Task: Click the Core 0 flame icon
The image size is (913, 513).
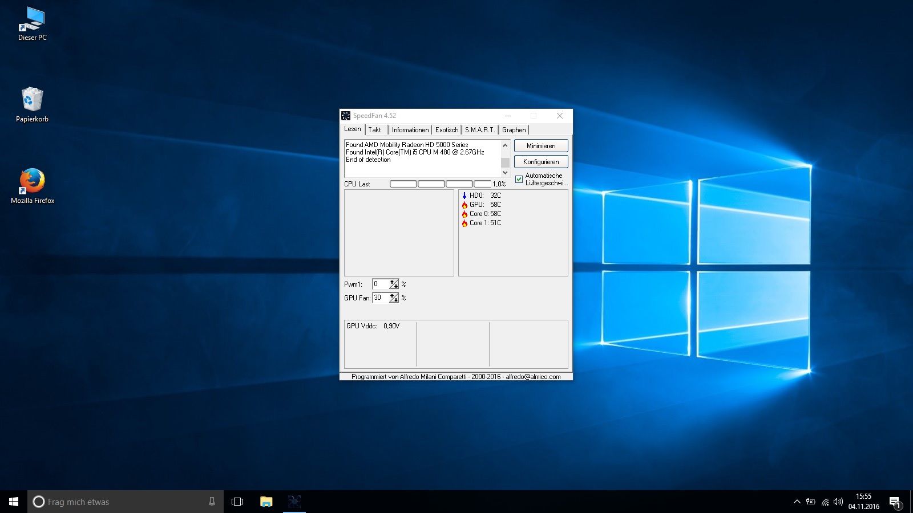Action: [464, 214]
